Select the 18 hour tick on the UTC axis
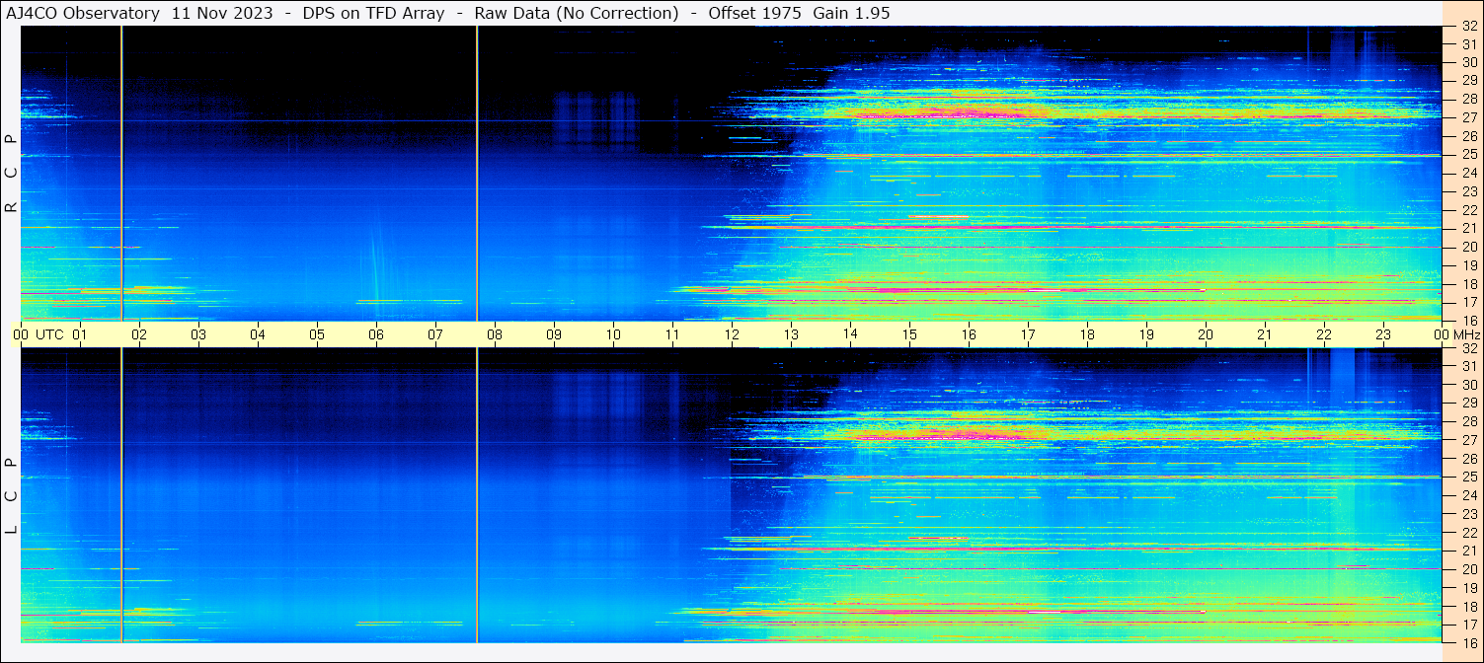1484x663 pixels. (x=1086, y=334)
